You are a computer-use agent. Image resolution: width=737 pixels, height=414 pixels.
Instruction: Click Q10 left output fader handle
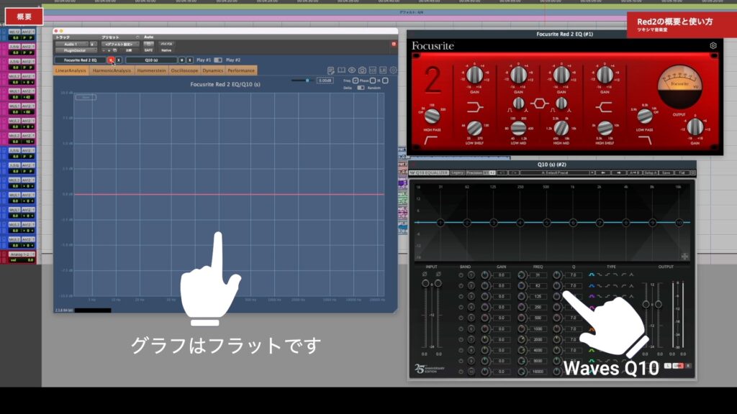(646, 304)
